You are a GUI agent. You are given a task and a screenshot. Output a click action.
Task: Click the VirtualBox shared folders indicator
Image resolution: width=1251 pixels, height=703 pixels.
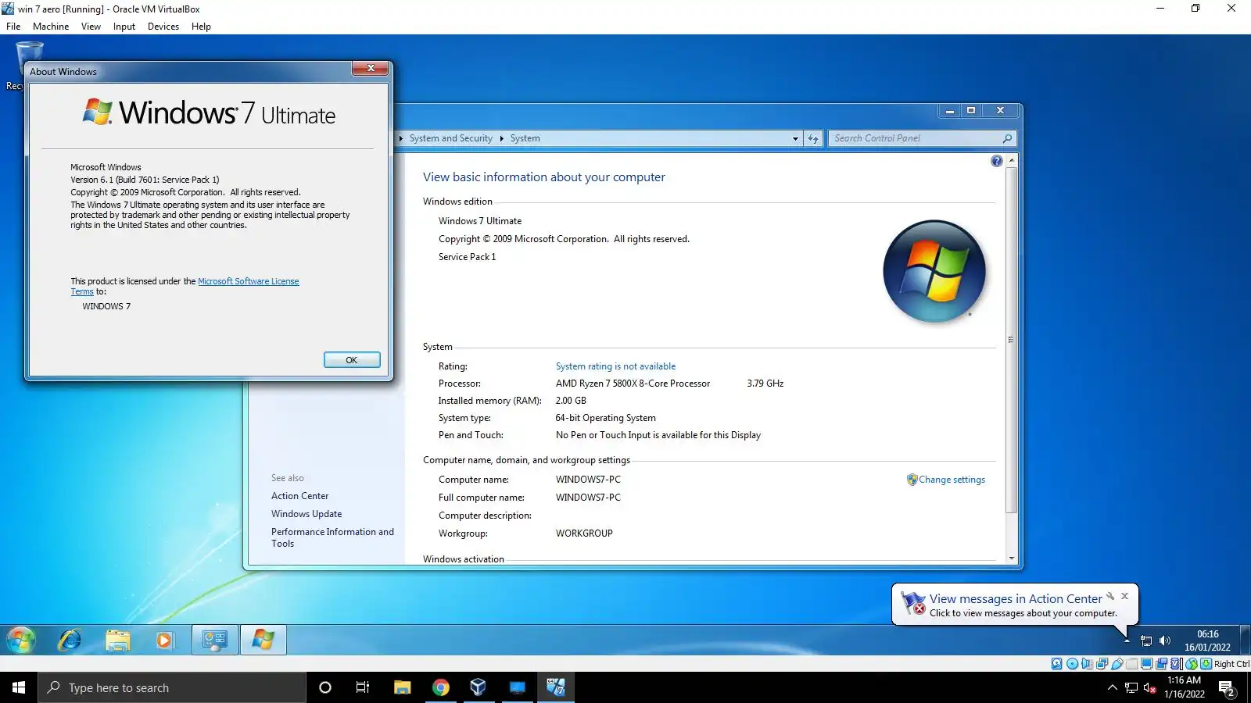pos(1131,664)
